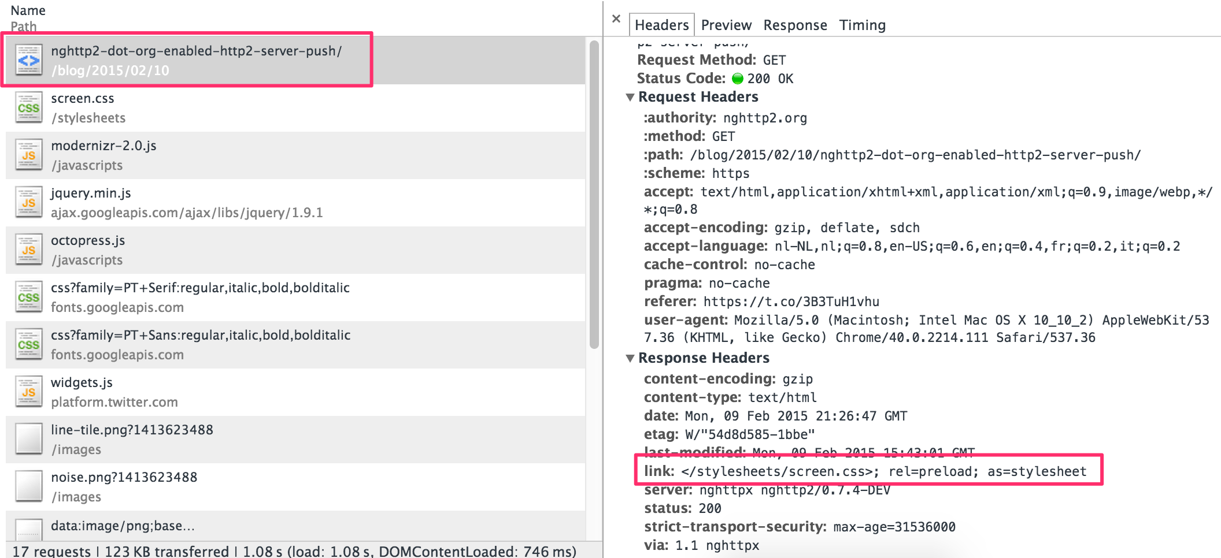Click the Name column header
The image size is (1221, 558).
(x=28, y=10)
